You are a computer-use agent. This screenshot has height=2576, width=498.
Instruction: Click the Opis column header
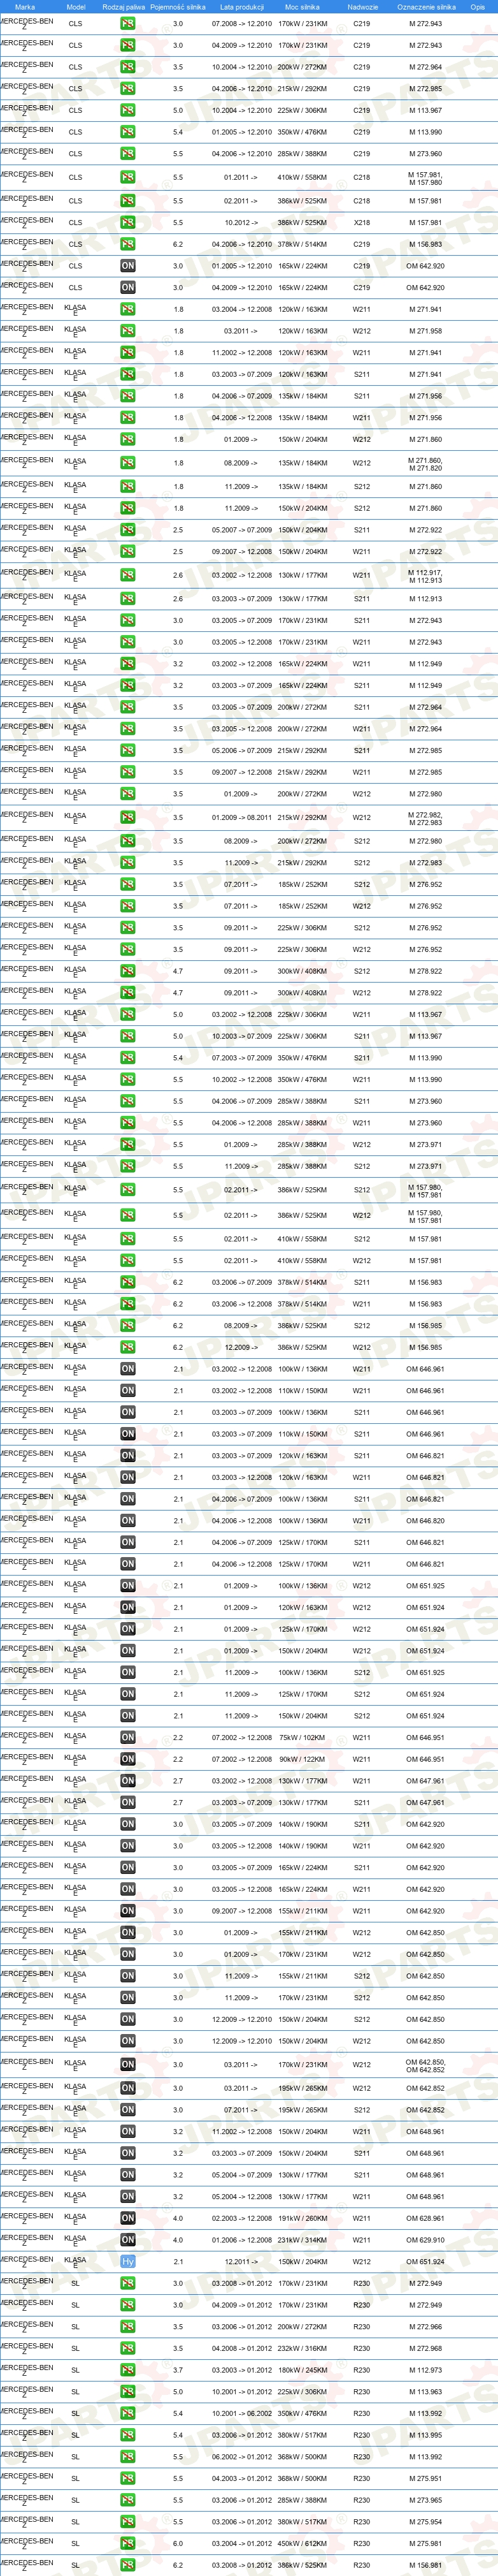coord(478,7)
